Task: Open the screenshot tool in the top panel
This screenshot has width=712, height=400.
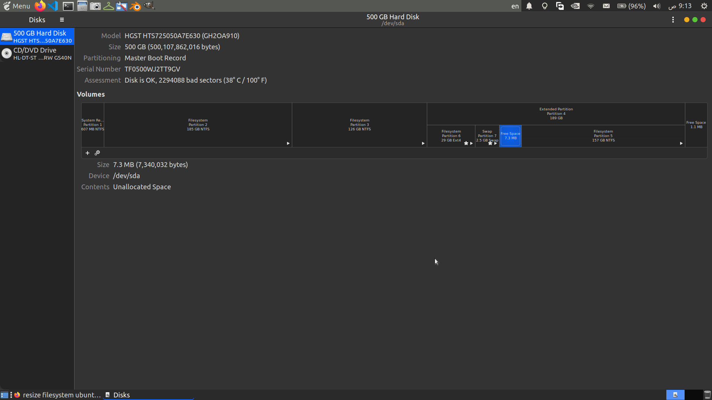Action: (x=95, y=6)
